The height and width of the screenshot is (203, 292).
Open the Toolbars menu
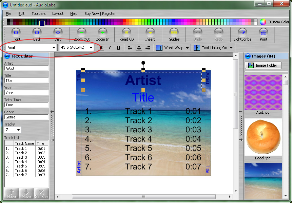tap(39, 14)
